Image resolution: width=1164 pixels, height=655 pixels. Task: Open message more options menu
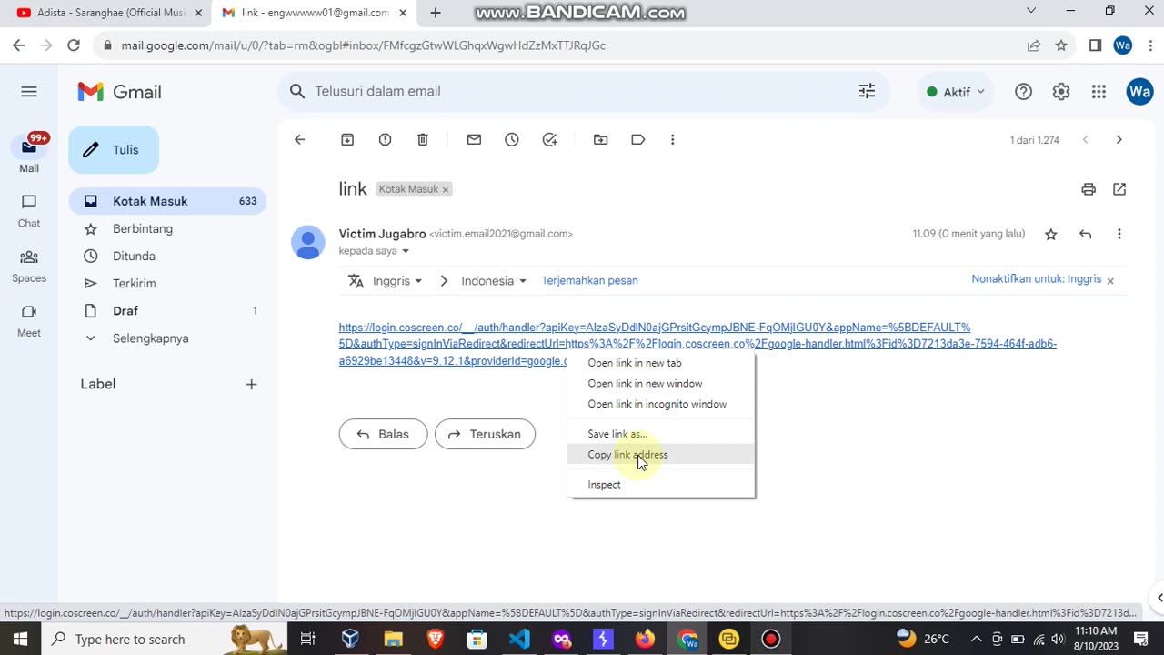pyautogui.click(x=1119, y=234)
